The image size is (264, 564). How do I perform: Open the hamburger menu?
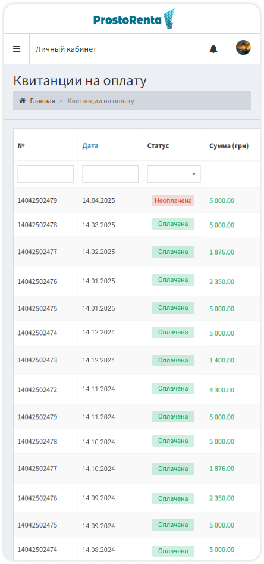tap(17, 49)
